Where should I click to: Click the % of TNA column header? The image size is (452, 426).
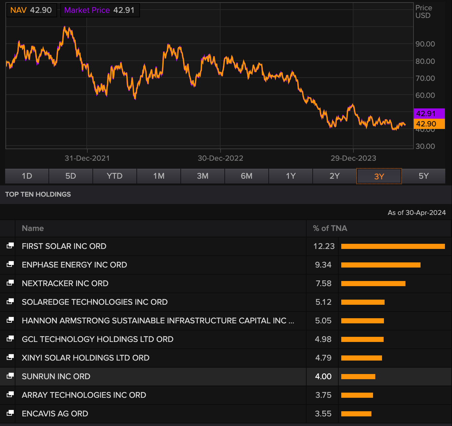coord(379,228)
